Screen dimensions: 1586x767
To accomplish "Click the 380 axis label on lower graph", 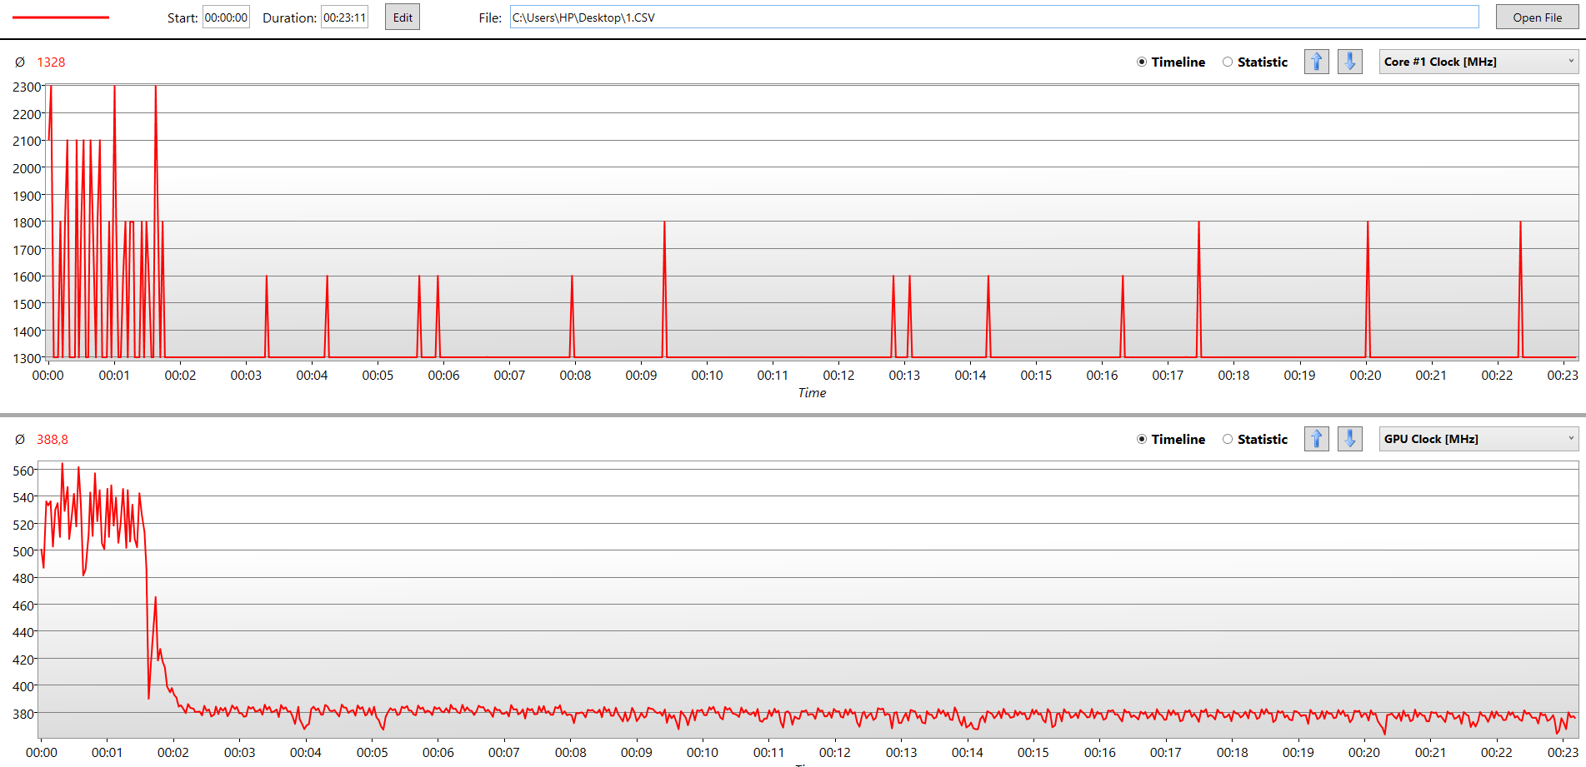I will [23, 714].
